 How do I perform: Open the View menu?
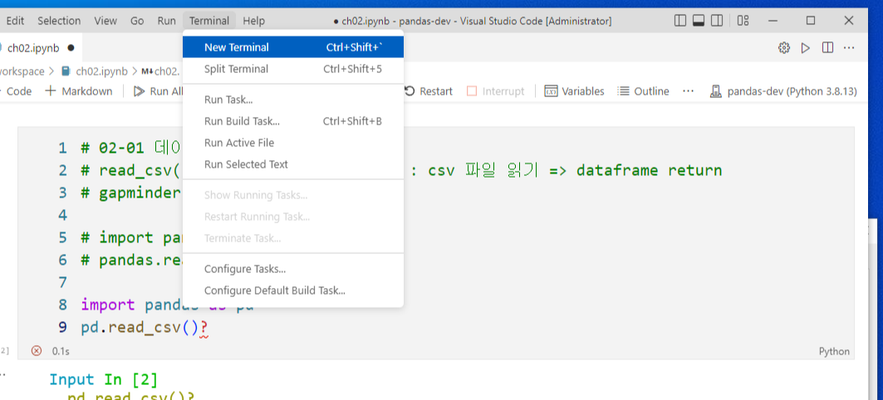(105, 21)
